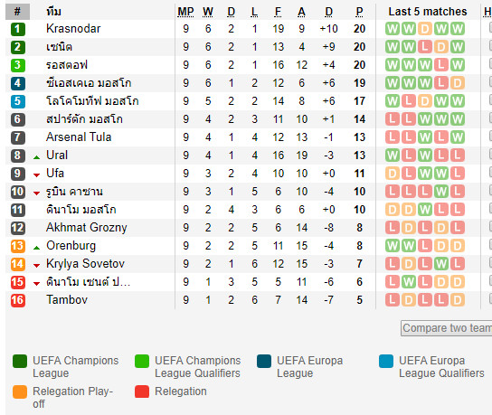Click the # column header
This screenshot has height=415, width=492.
tap(17, 12)
